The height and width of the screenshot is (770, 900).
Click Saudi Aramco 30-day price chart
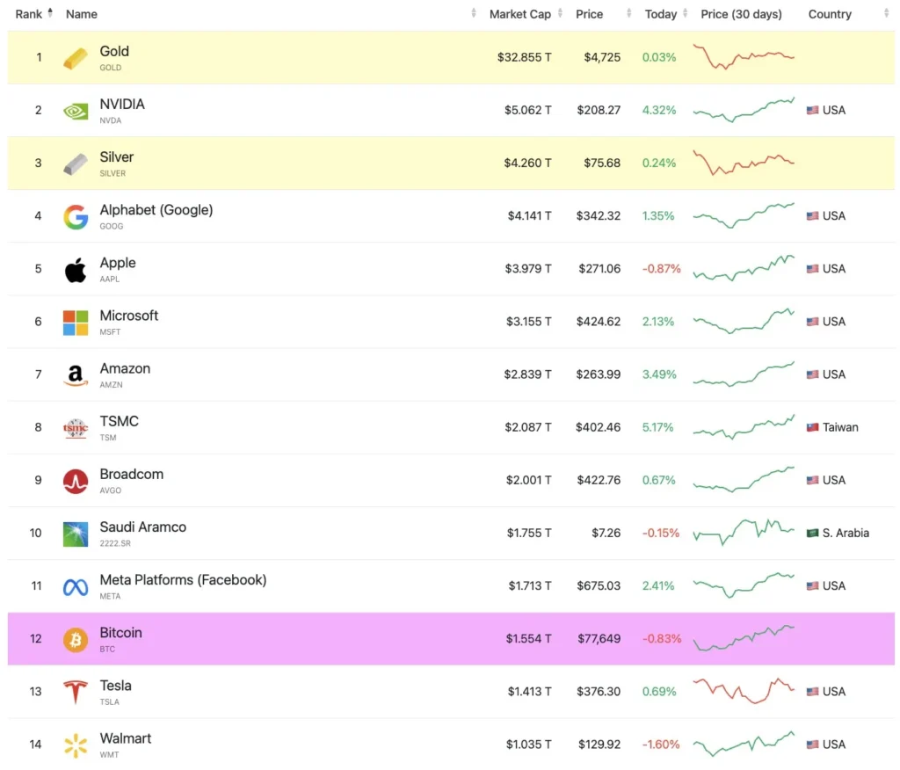click(744, 533)
